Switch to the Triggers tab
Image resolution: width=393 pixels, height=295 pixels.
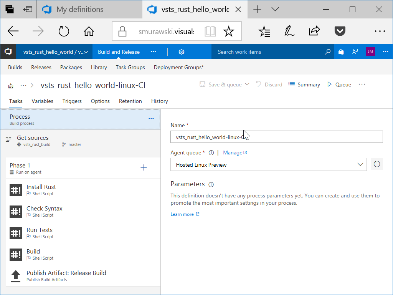[x=72, y=101]
